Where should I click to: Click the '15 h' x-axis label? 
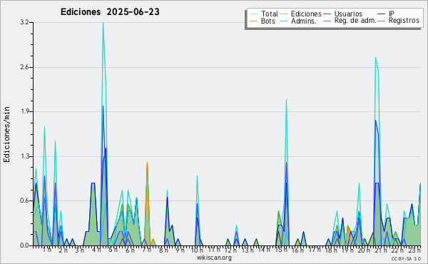(281, 250)
